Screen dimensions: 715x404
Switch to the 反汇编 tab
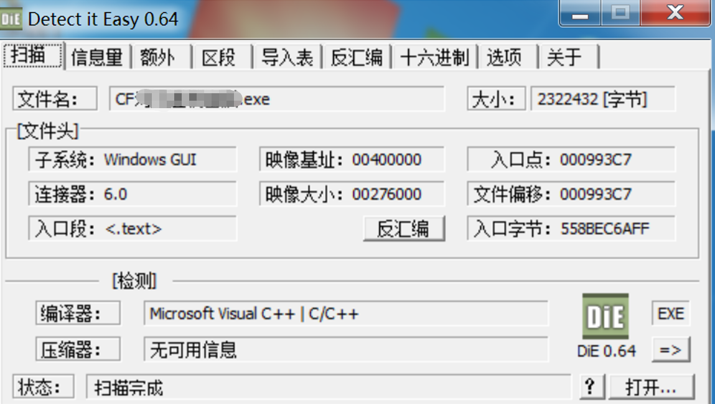click(x=357, y=57)
